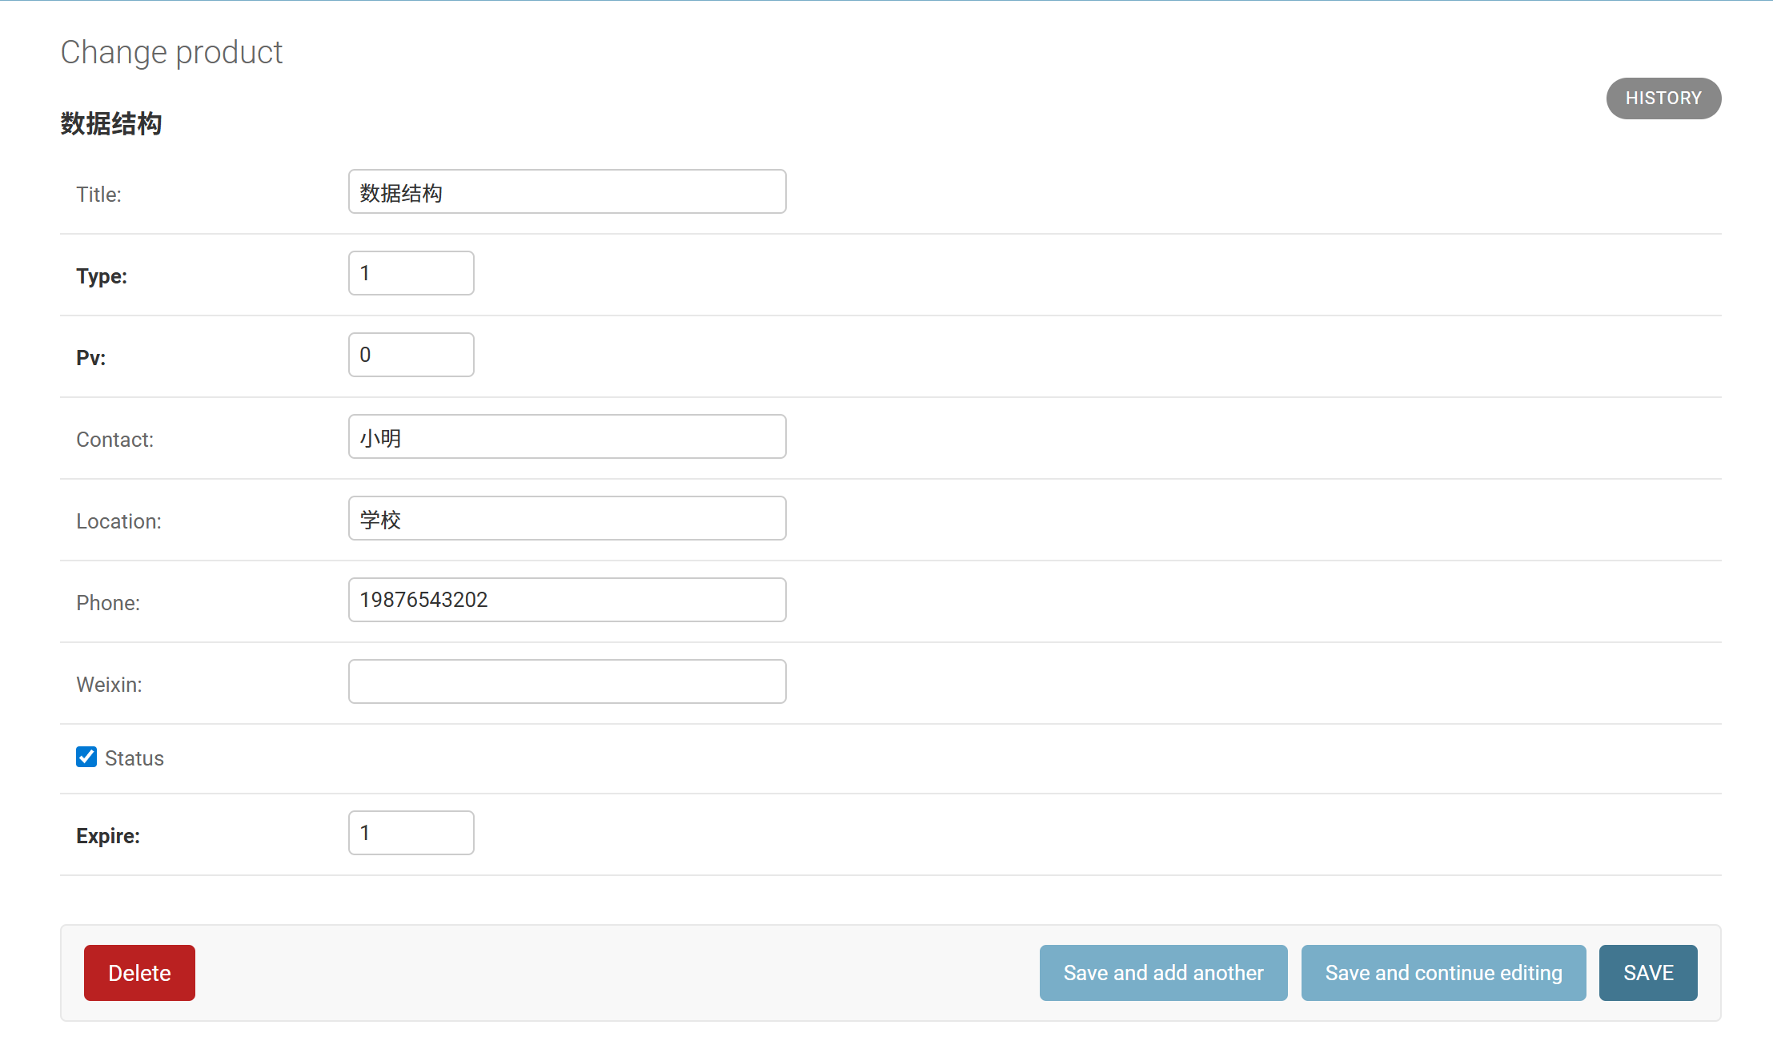The height and width of the screenshot is (1037, 1773).
Task: Click the Weixin field label
Action: [x=109, y=685]
